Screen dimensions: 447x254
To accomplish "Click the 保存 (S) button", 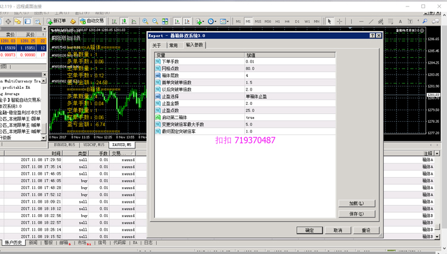I will [x=356, y=214].
